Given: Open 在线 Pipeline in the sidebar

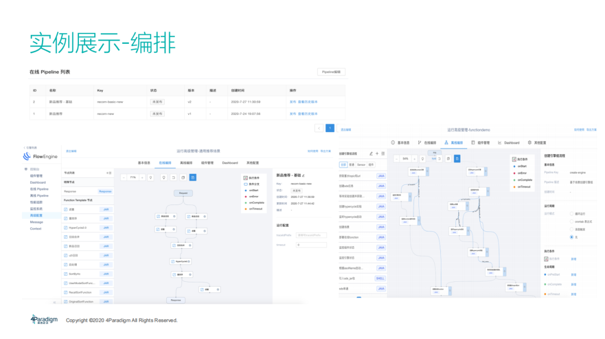Looking at the screenshot, I should pos(39,189).
